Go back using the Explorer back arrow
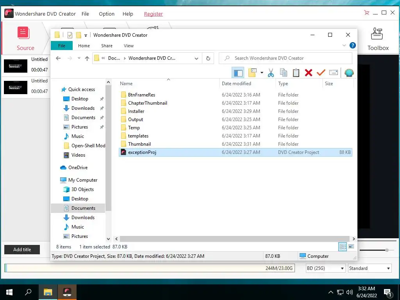 point(58,58)
